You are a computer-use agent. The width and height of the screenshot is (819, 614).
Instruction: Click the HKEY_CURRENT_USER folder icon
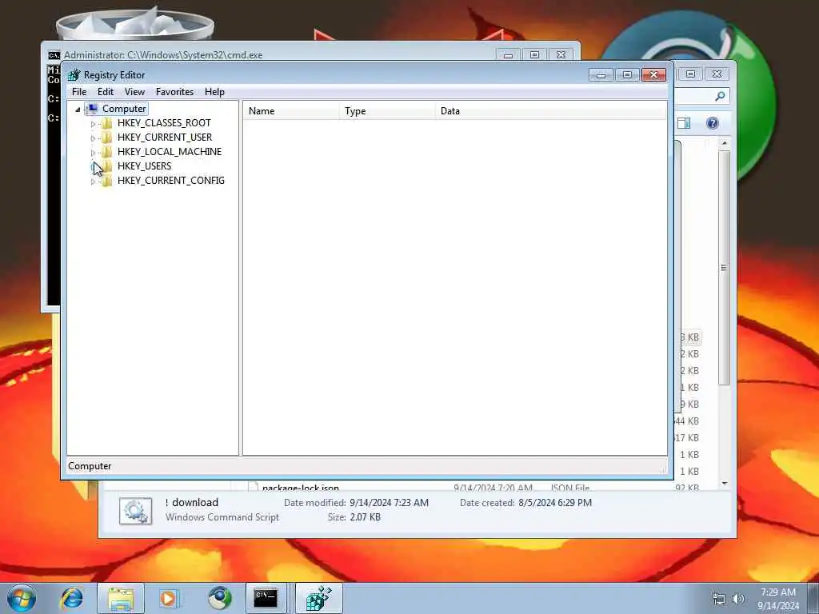(106, 138)
